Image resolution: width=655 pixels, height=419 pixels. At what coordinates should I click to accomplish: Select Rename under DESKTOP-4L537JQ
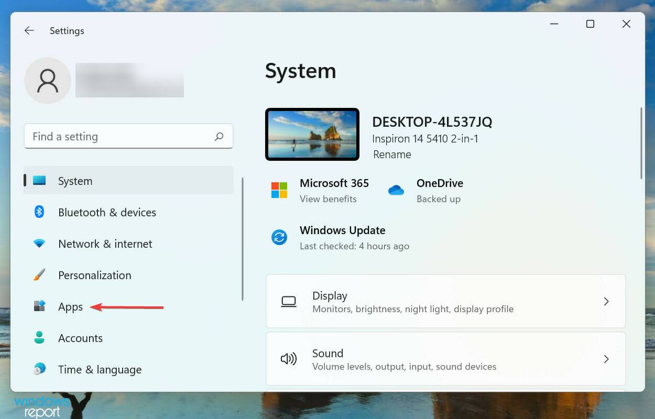point(391,155)
